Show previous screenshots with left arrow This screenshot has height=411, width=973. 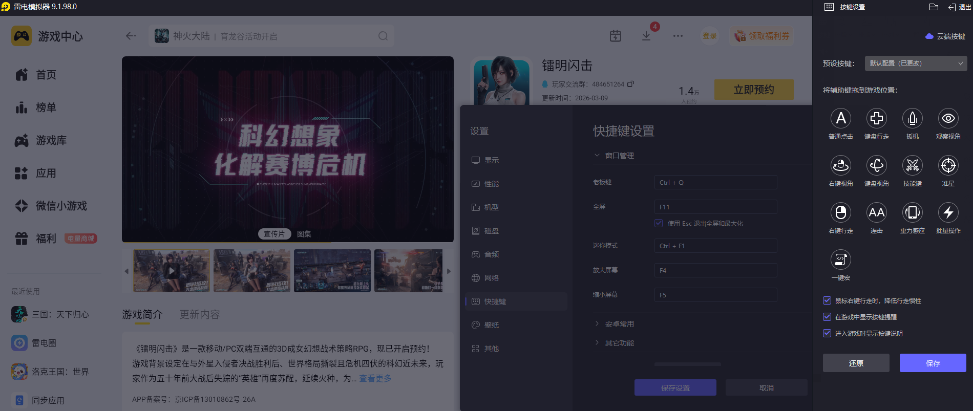tap(126, 271)
